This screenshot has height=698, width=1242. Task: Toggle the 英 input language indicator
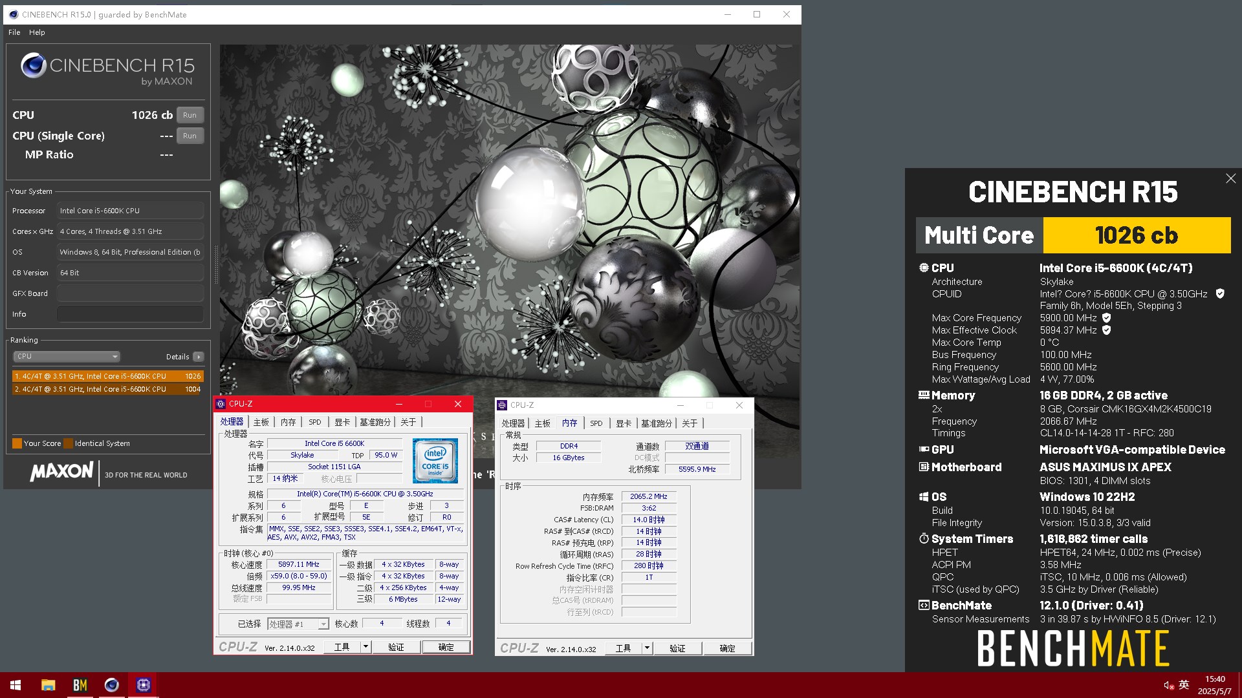pyautogui.click(x=1184, y=685)
